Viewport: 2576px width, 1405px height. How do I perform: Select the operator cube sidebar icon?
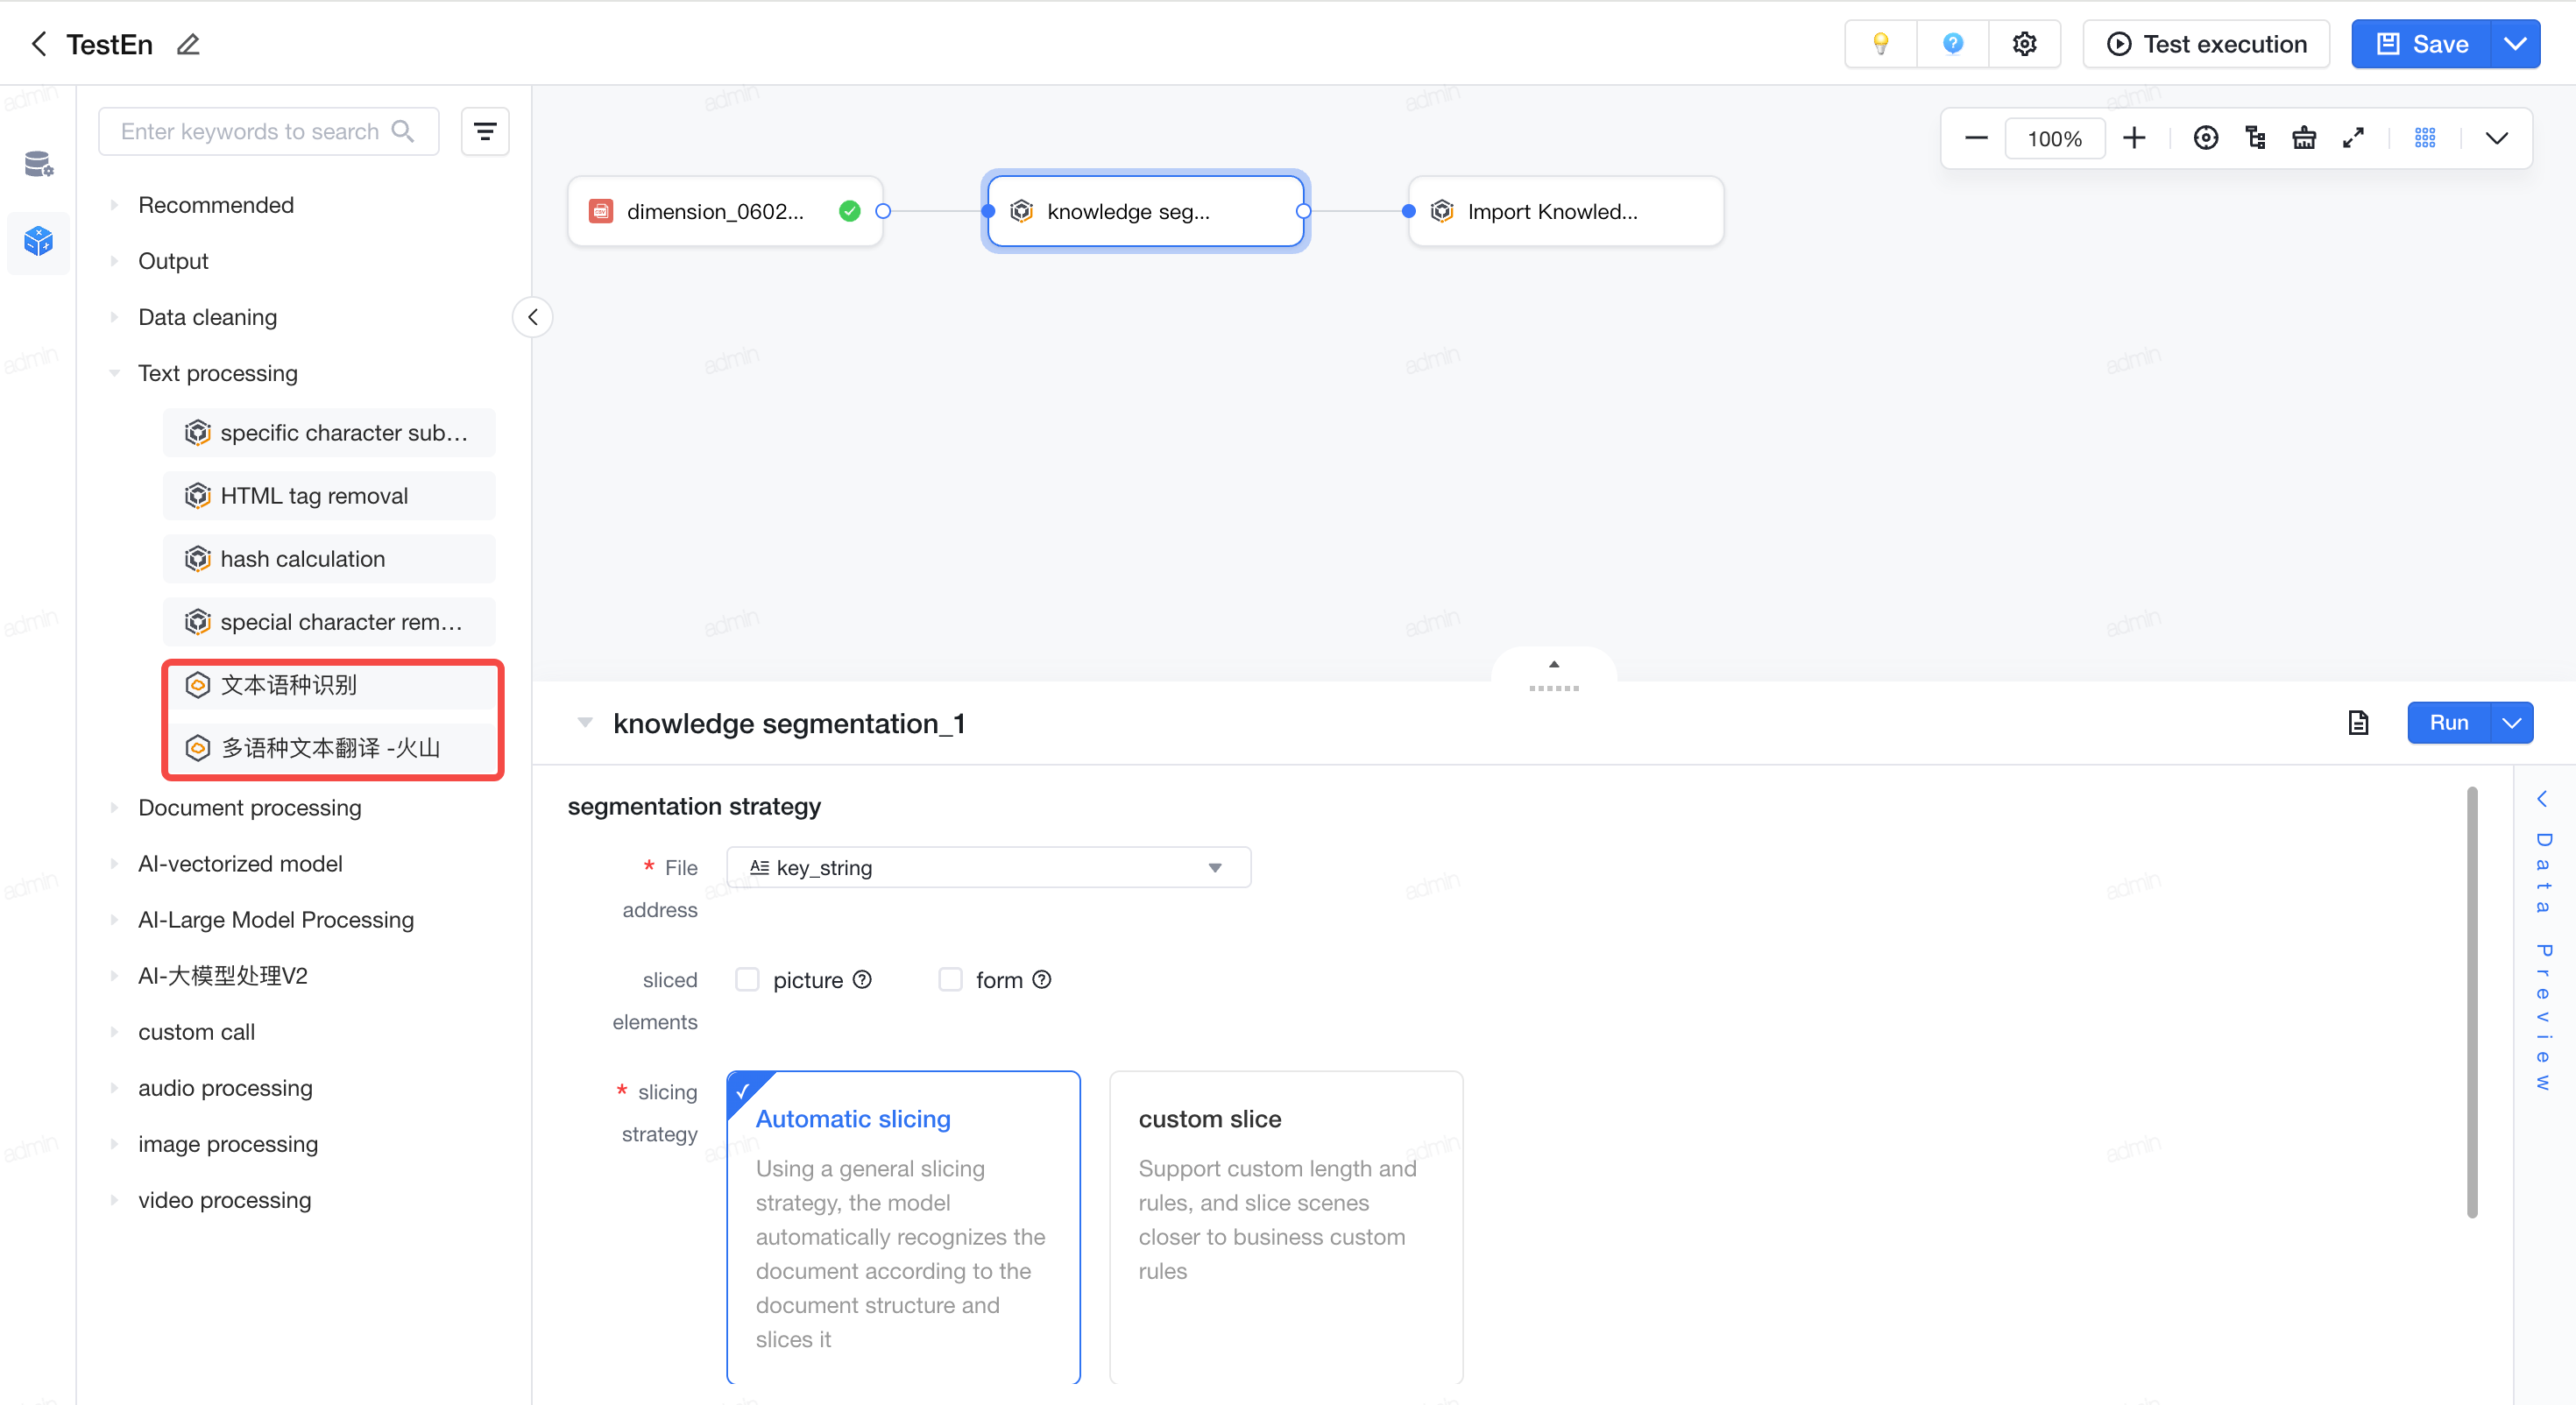38,241
